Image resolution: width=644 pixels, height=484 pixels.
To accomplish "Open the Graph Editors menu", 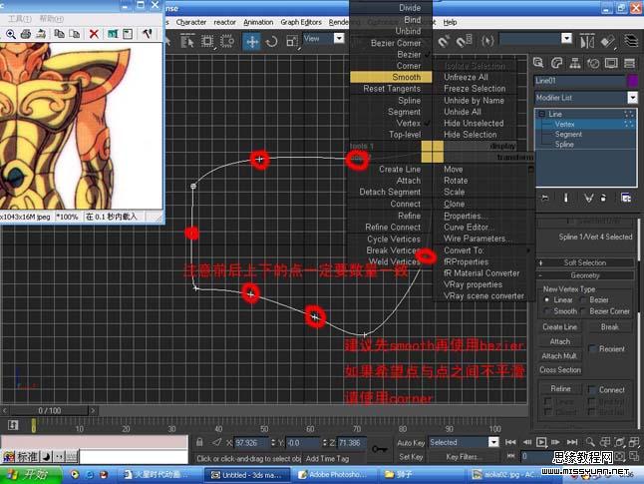I will click(301, 22).
